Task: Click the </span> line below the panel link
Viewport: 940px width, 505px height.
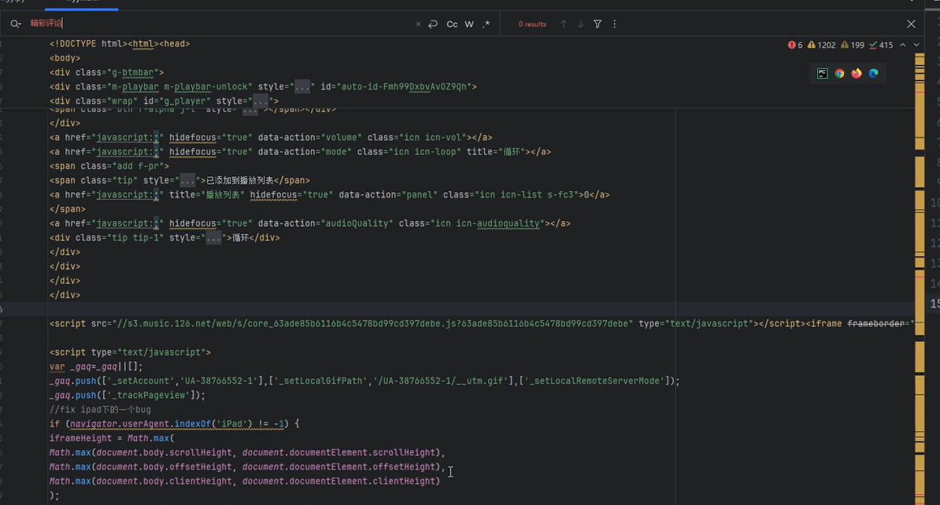Action: pos(67,209)
